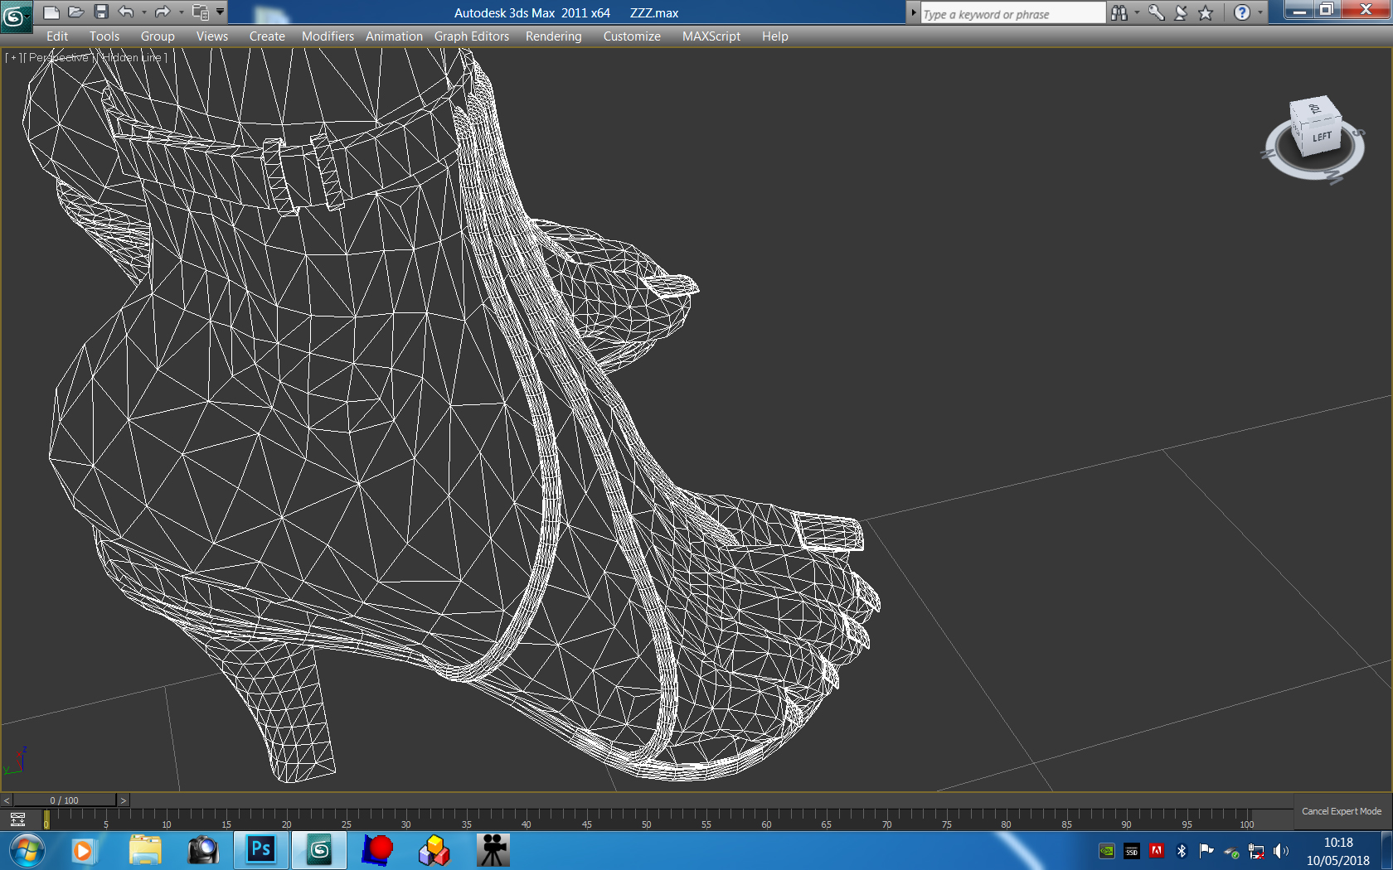Open Subscription Center key icon
The width and height of the screenshot is (1393, 870).
(x=1156, y=12)
